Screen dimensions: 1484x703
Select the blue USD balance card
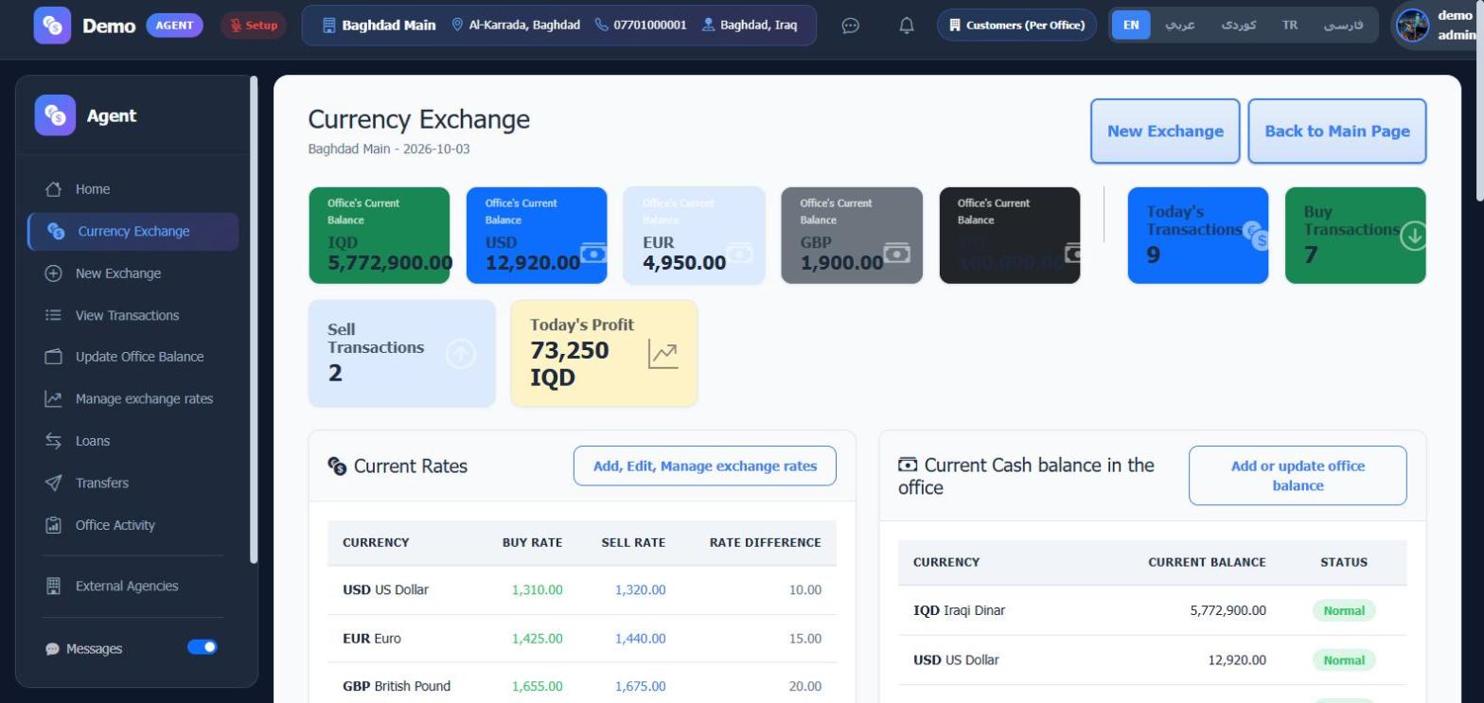(537, 236)
